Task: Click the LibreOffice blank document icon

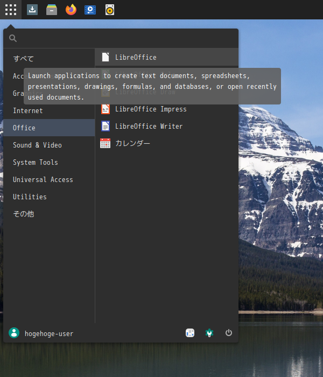Action: point(106,57)
